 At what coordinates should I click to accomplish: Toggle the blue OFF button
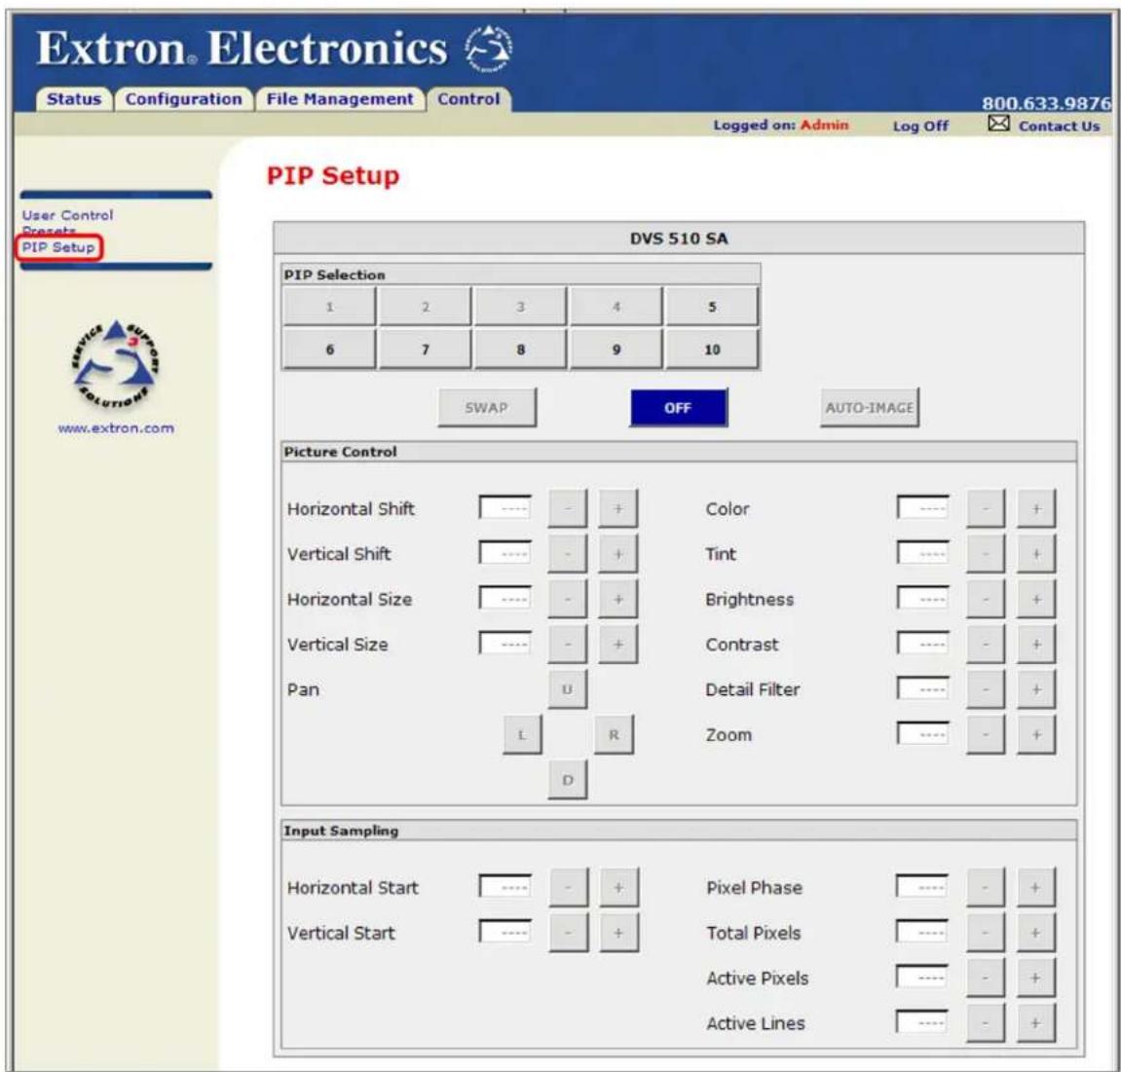tap(679, 407)
